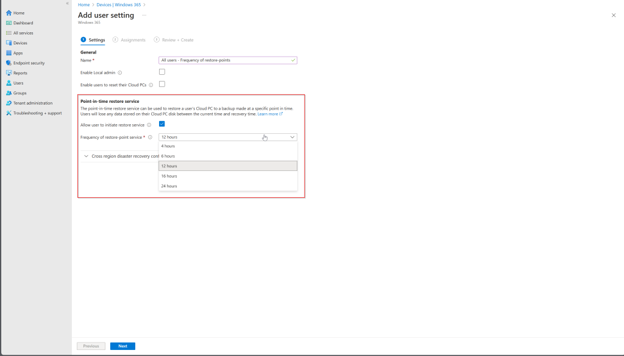
Task: Check Enable users to reset Cloud PCs
Action: (x=162, y=84)
